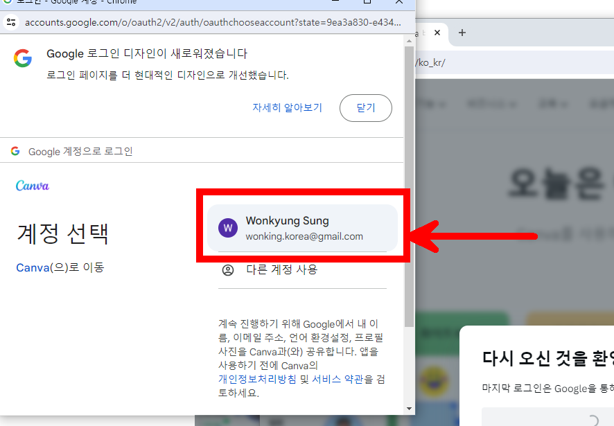Image resolution: width=614 pixels, height=426 pixels.
Task: Click the scrollbar up arrow in popup
Action: 409,41
